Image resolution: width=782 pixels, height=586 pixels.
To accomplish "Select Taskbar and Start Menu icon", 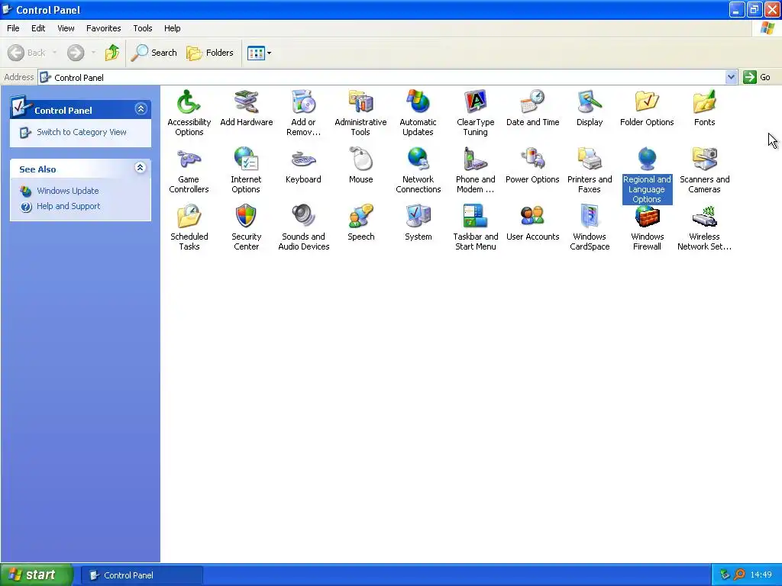I will click(x=475, y=216).
